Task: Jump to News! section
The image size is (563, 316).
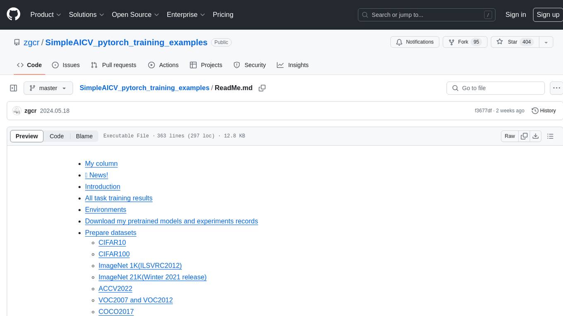Action: coord(96,175)
